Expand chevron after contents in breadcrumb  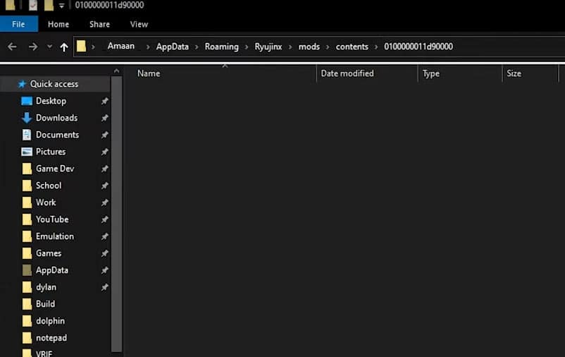(x=375, y=47)
